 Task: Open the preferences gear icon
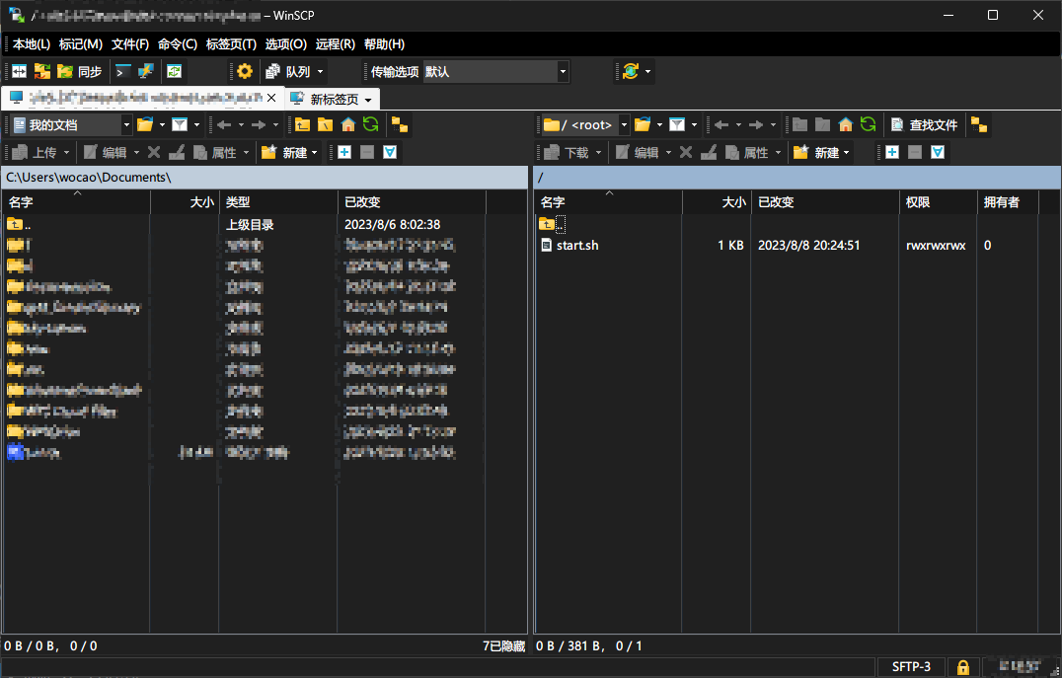(x=245, y=71)
